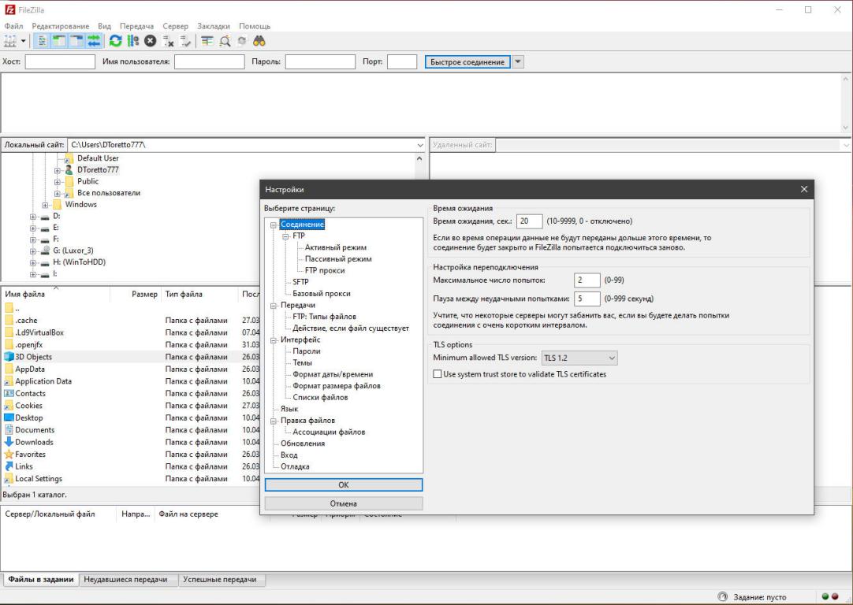The width and height of the screenshot is (853, 605).
Task: Toggle the transfer queue display icon
Action: click(x=94, y=41)
